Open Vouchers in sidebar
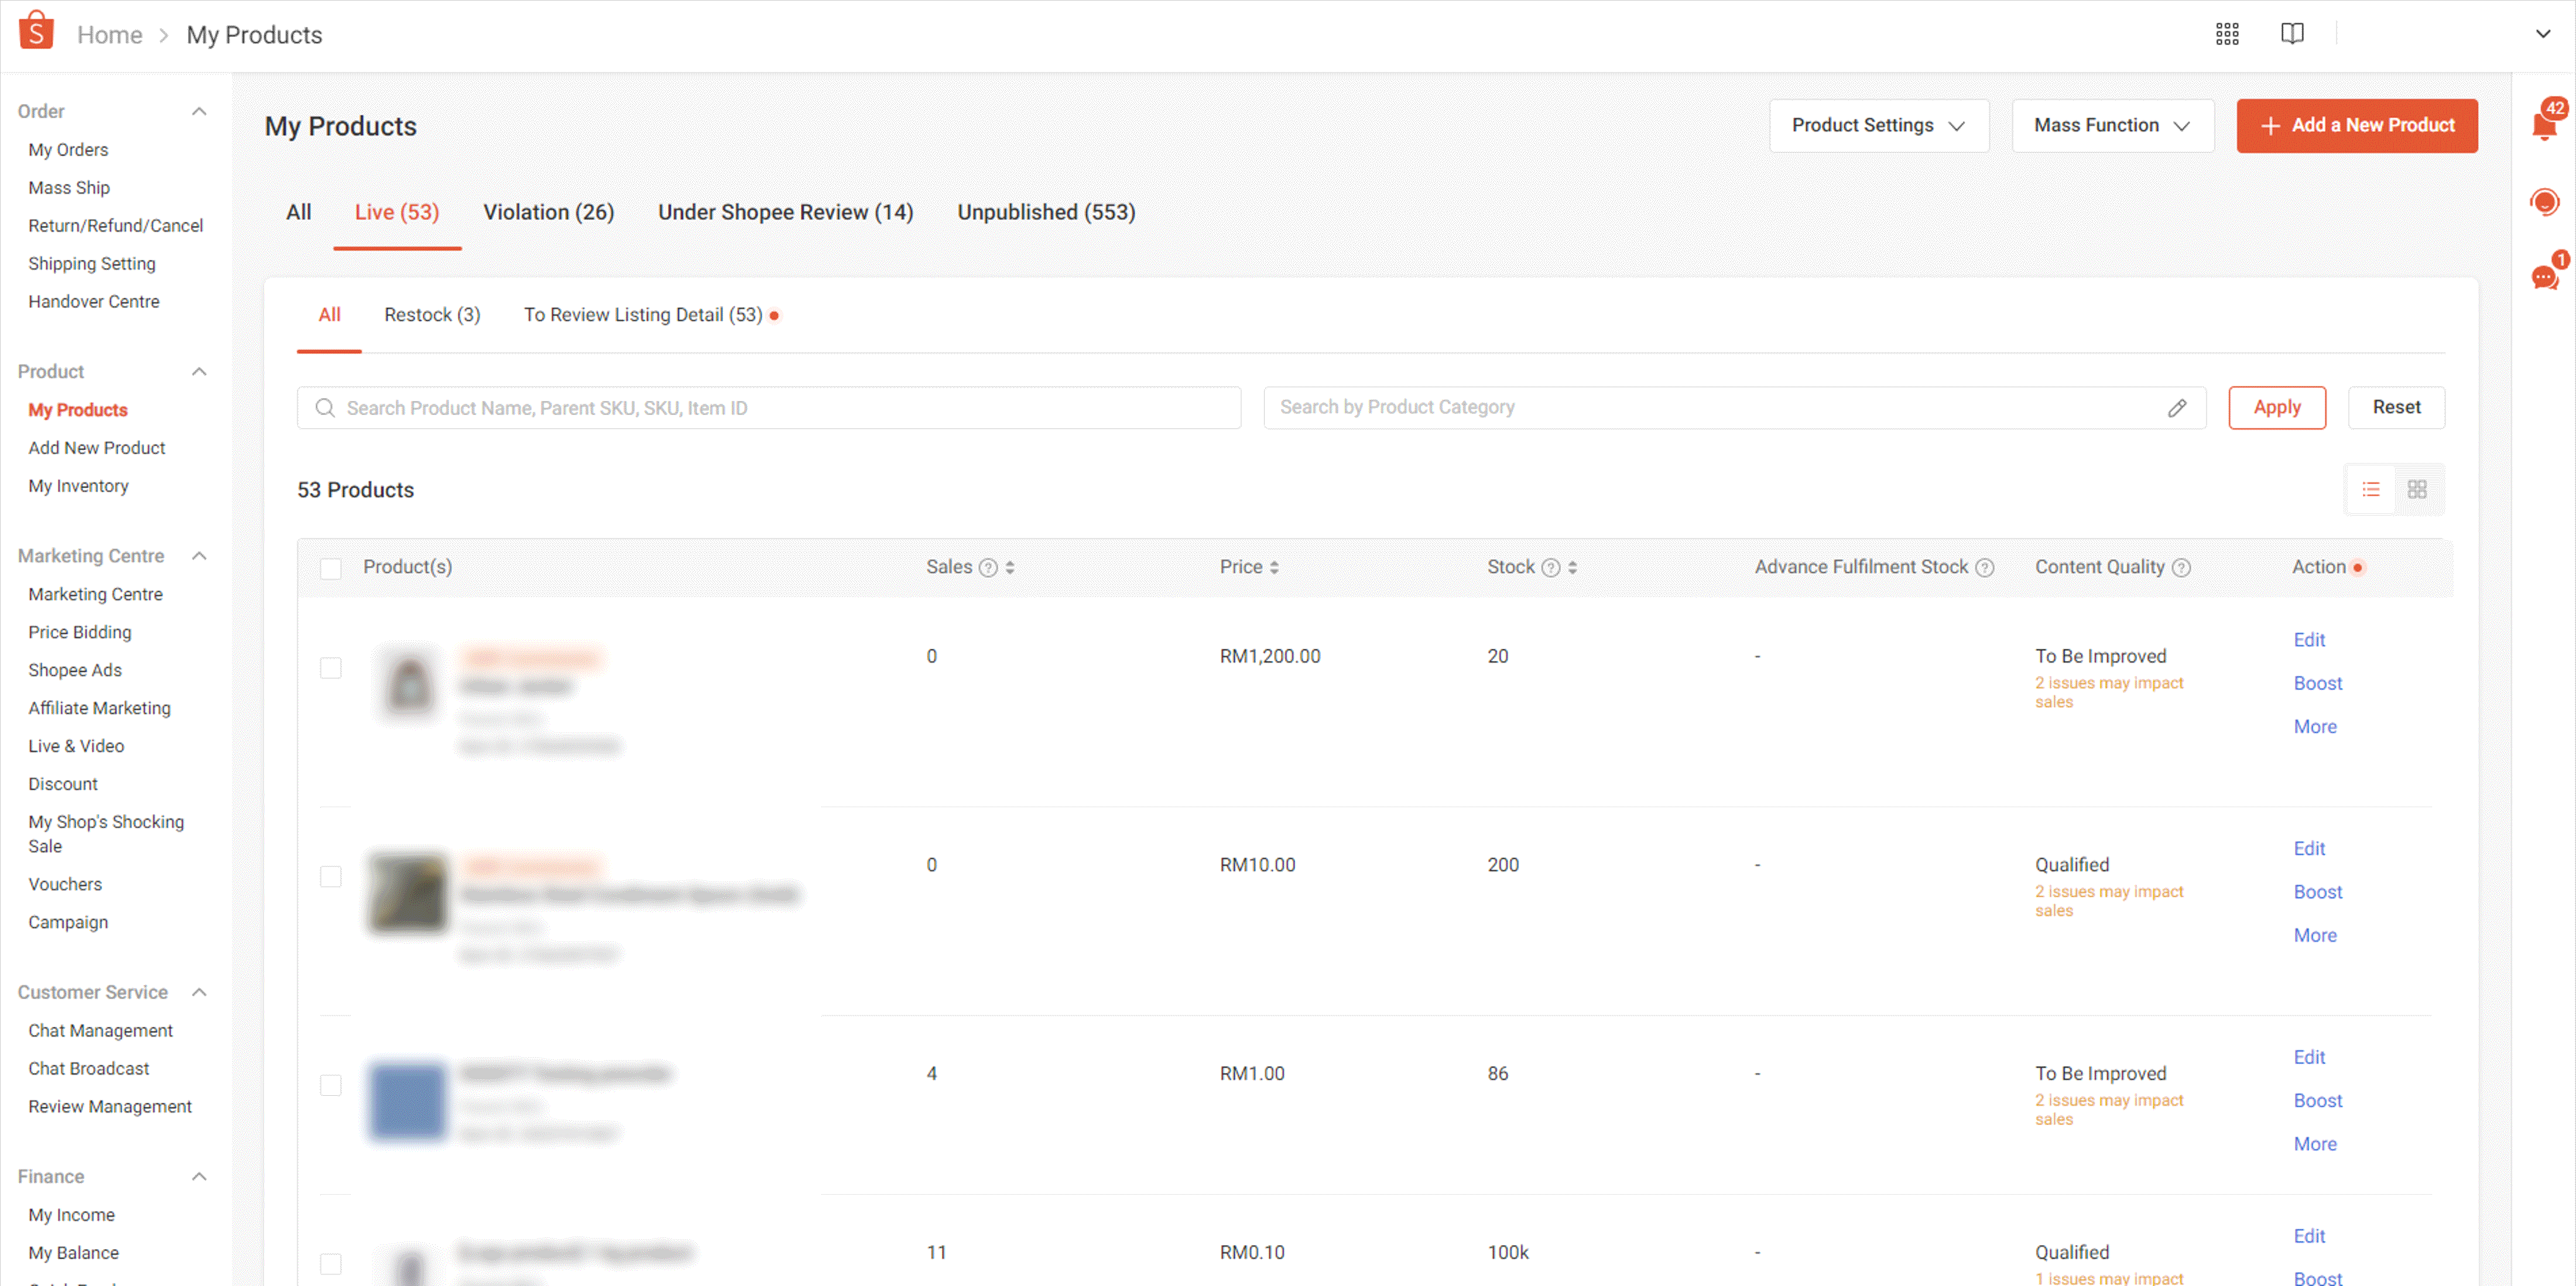The width and height of the screenshot is (2576, 1286). click(65, 884)
